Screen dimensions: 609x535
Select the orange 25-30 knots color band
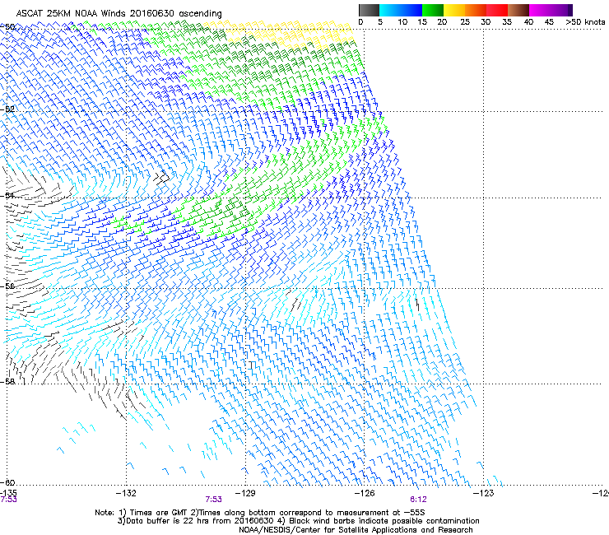pos(476,10)
